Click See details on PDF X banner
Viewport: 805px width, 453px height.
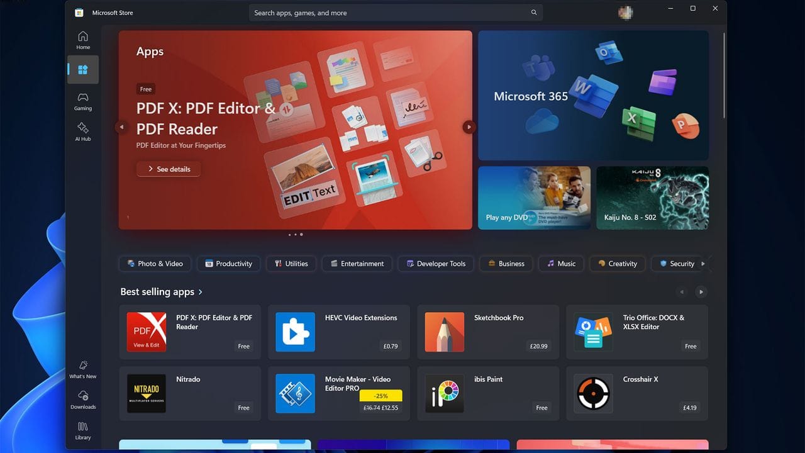[168, 169]
